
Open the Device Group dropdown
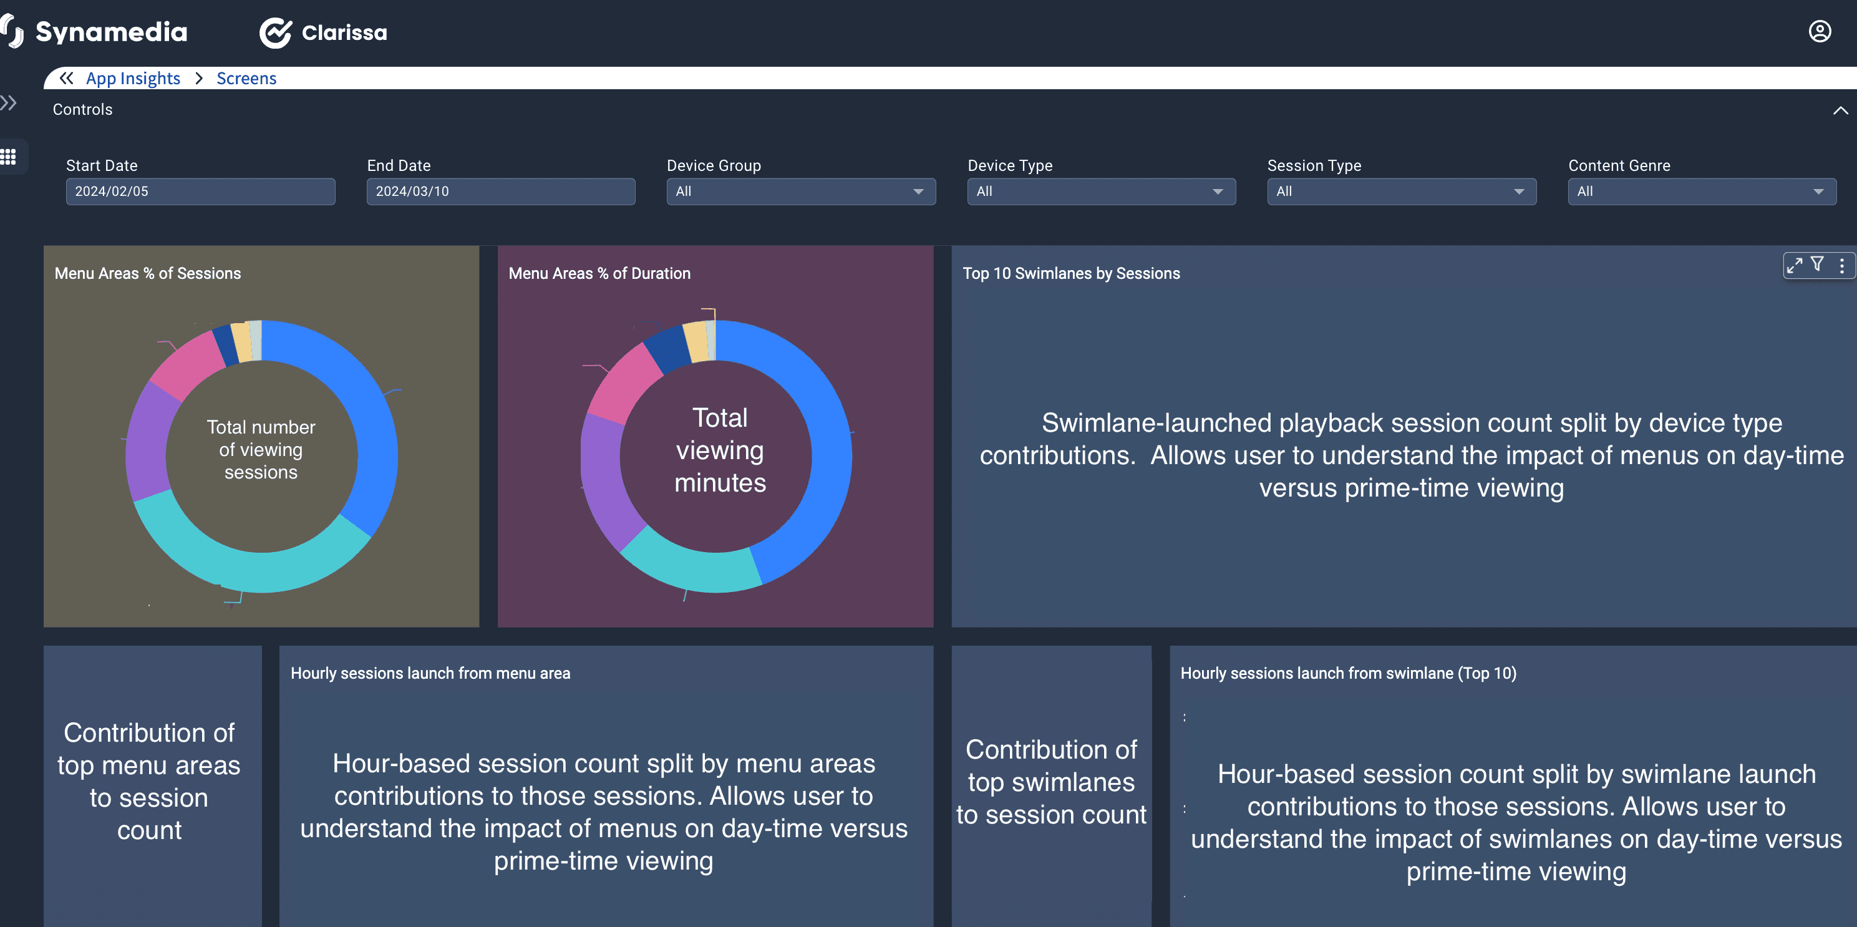click(x=800, y=192)
